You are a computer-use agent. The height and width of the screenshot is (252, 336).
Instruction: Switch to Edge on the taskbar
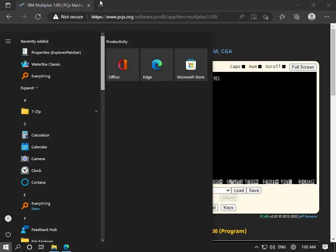click(x=66, y=247)
